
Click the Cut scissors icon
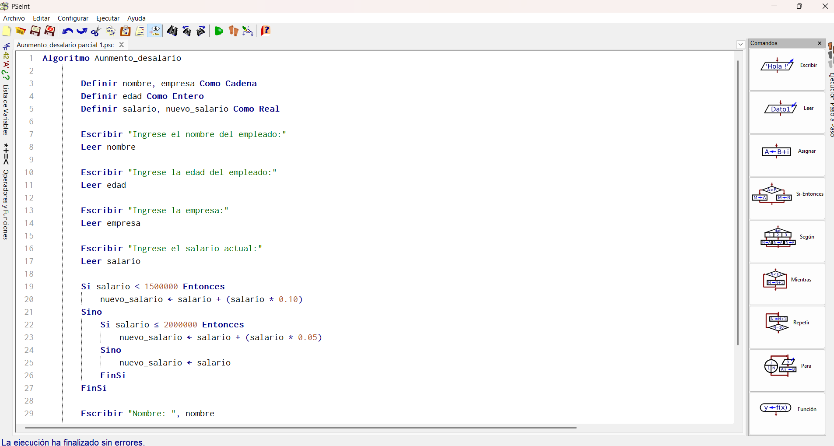(96, 31)
